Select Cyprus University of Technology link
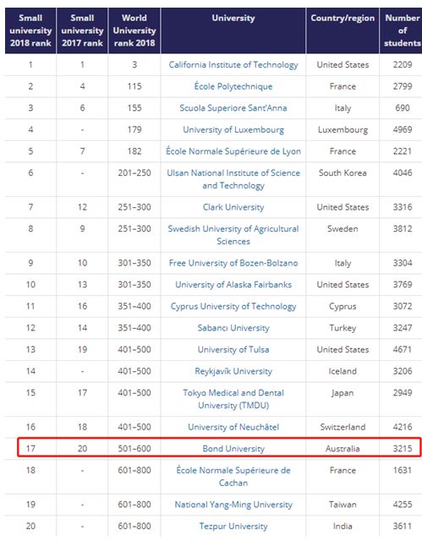 coord(233,306)
